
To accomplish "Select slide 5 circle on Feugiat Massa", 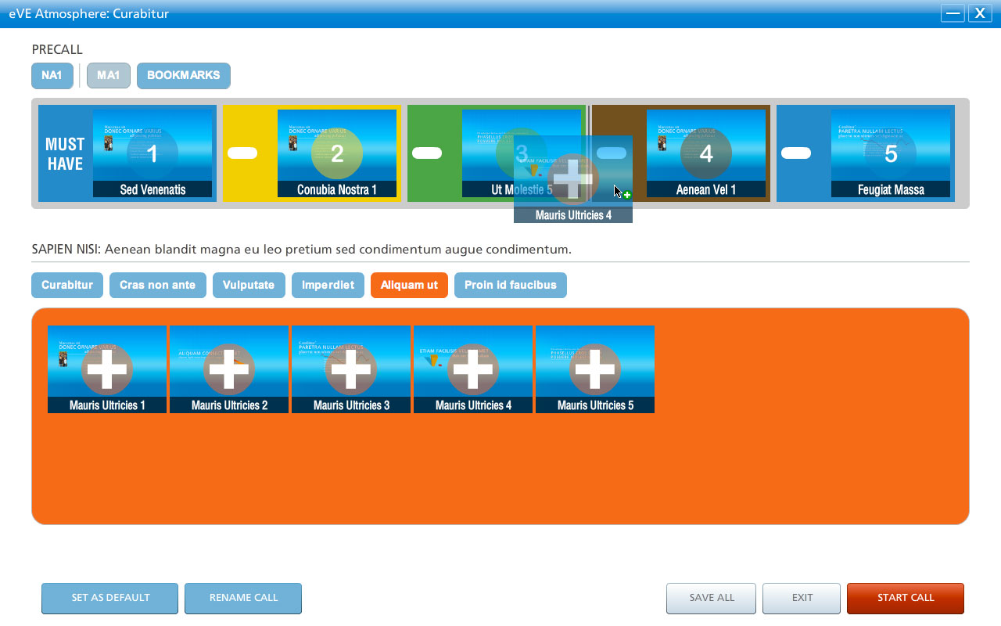I will [891, 153].
